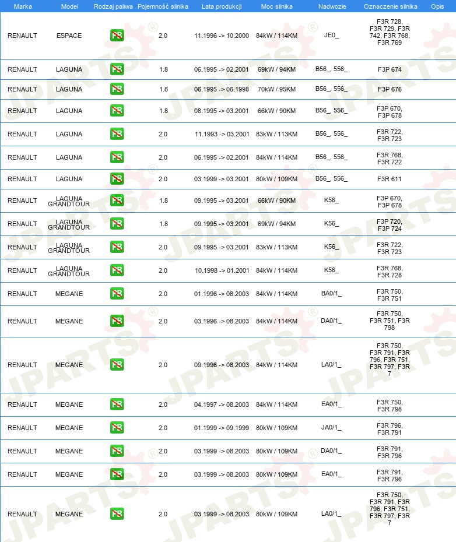Click the fuel icon for LAGUNA GRANDTOUR 84kW / 114KM
The height and width of the screenshot is (542, 456).
[x=117, y=270]
